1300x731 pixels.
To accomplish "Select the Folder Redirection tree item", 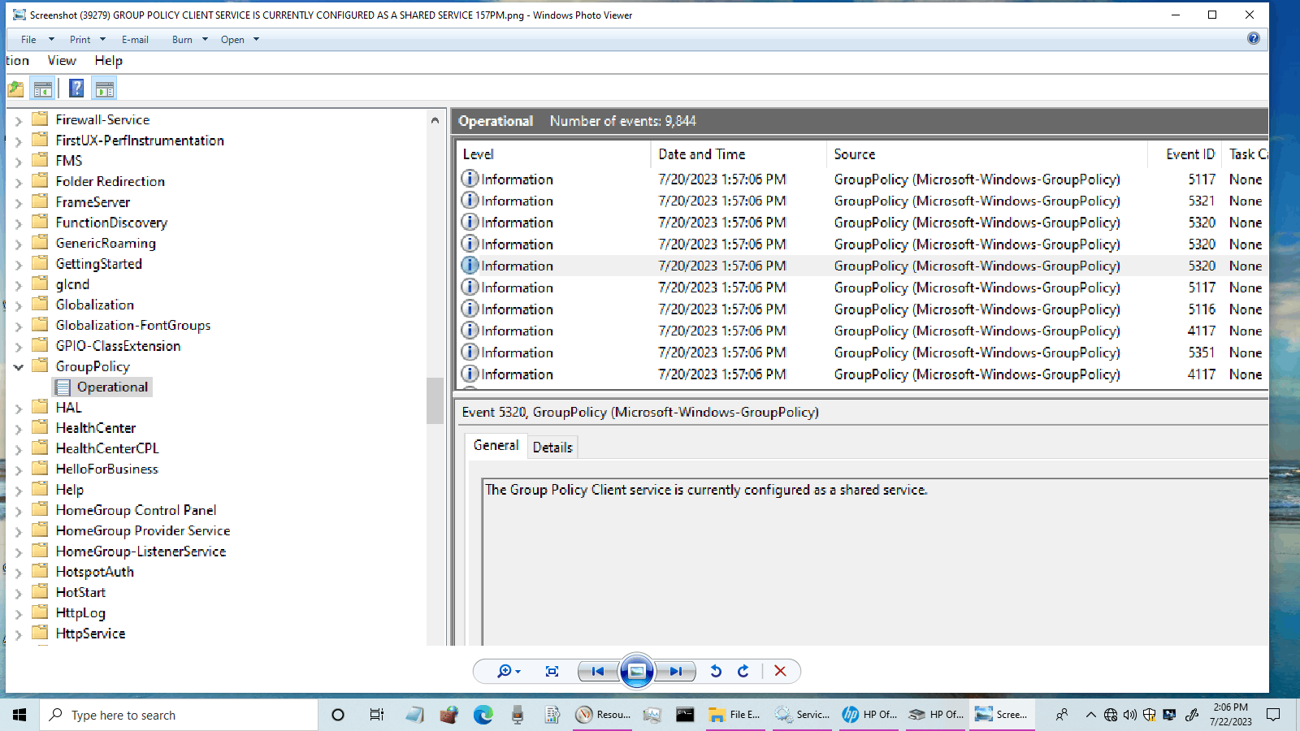I will click(110, 181).
